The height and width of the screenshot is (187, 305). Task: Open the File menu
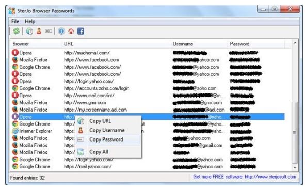point(15,21)
